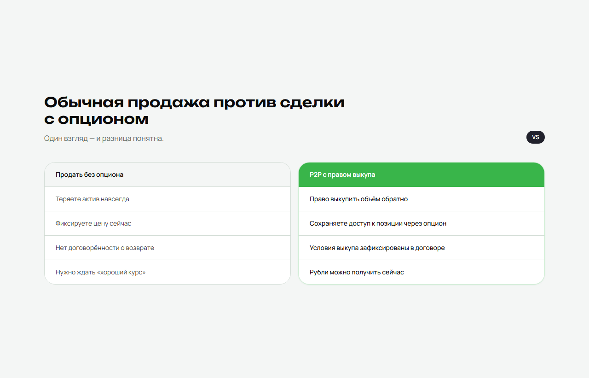Click the row "Нужно ждать «хороший курс»"

pos(167,272)
